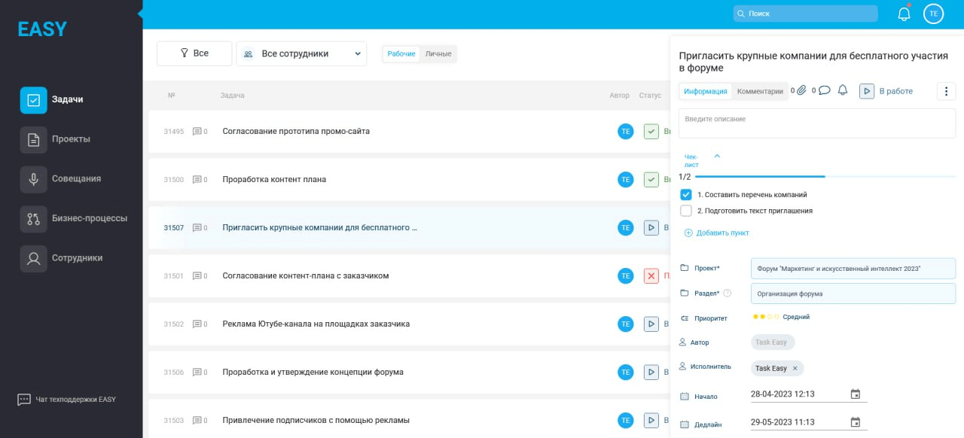
Task: Open the В работе status dropdown
Action: coord(896,91)
